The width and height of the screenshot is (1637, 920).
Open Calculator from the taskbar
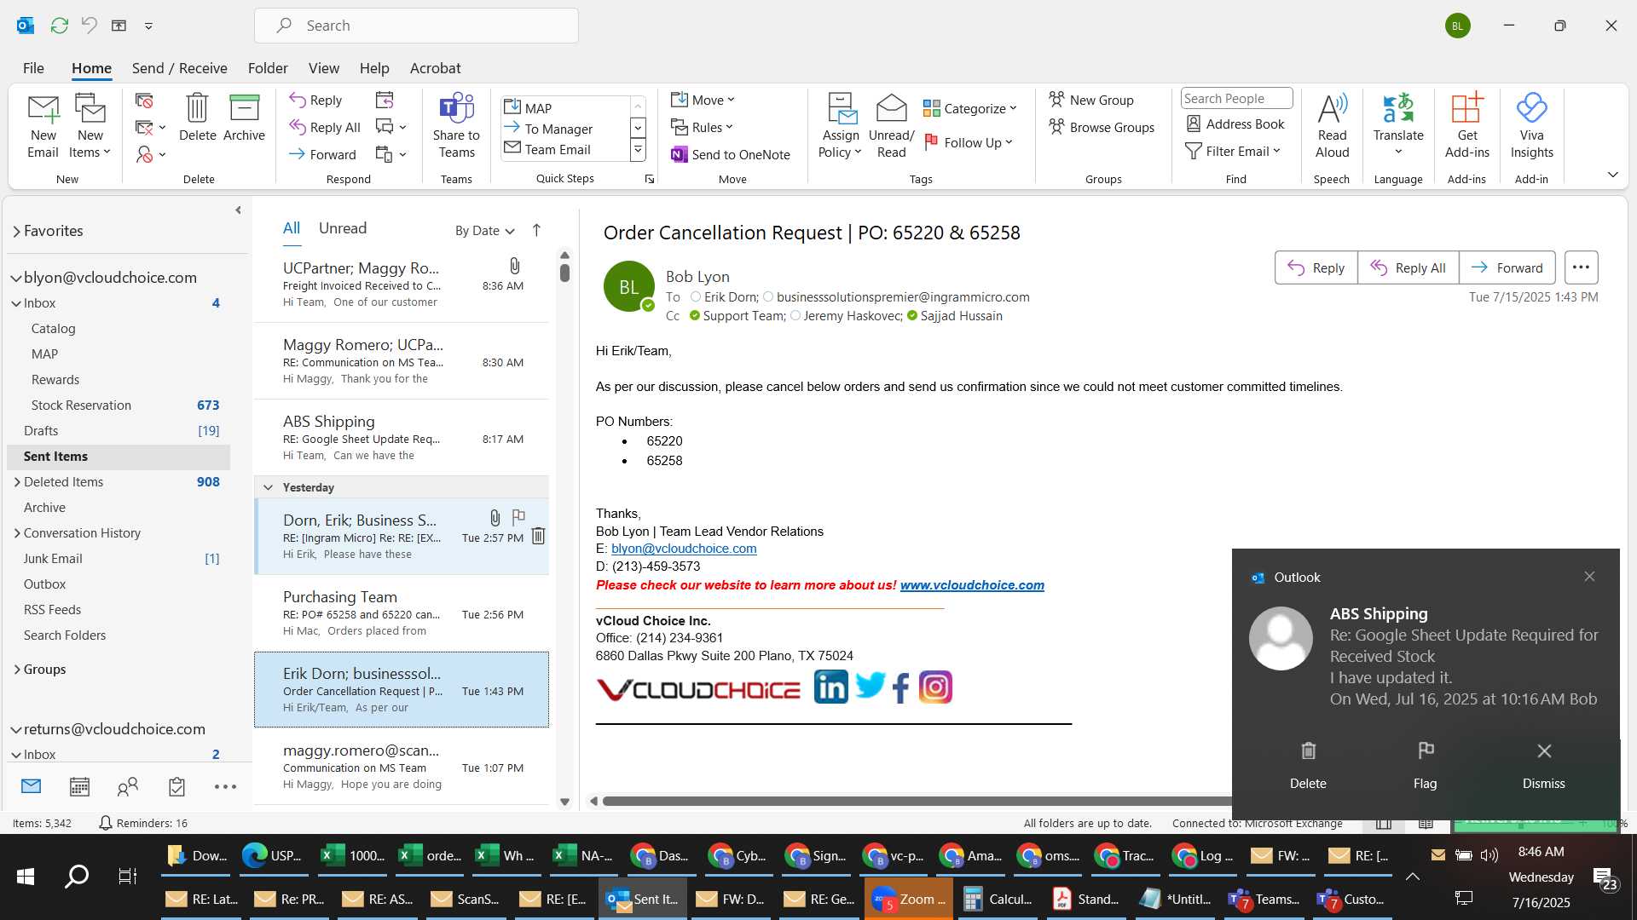[x=998, y=899]
